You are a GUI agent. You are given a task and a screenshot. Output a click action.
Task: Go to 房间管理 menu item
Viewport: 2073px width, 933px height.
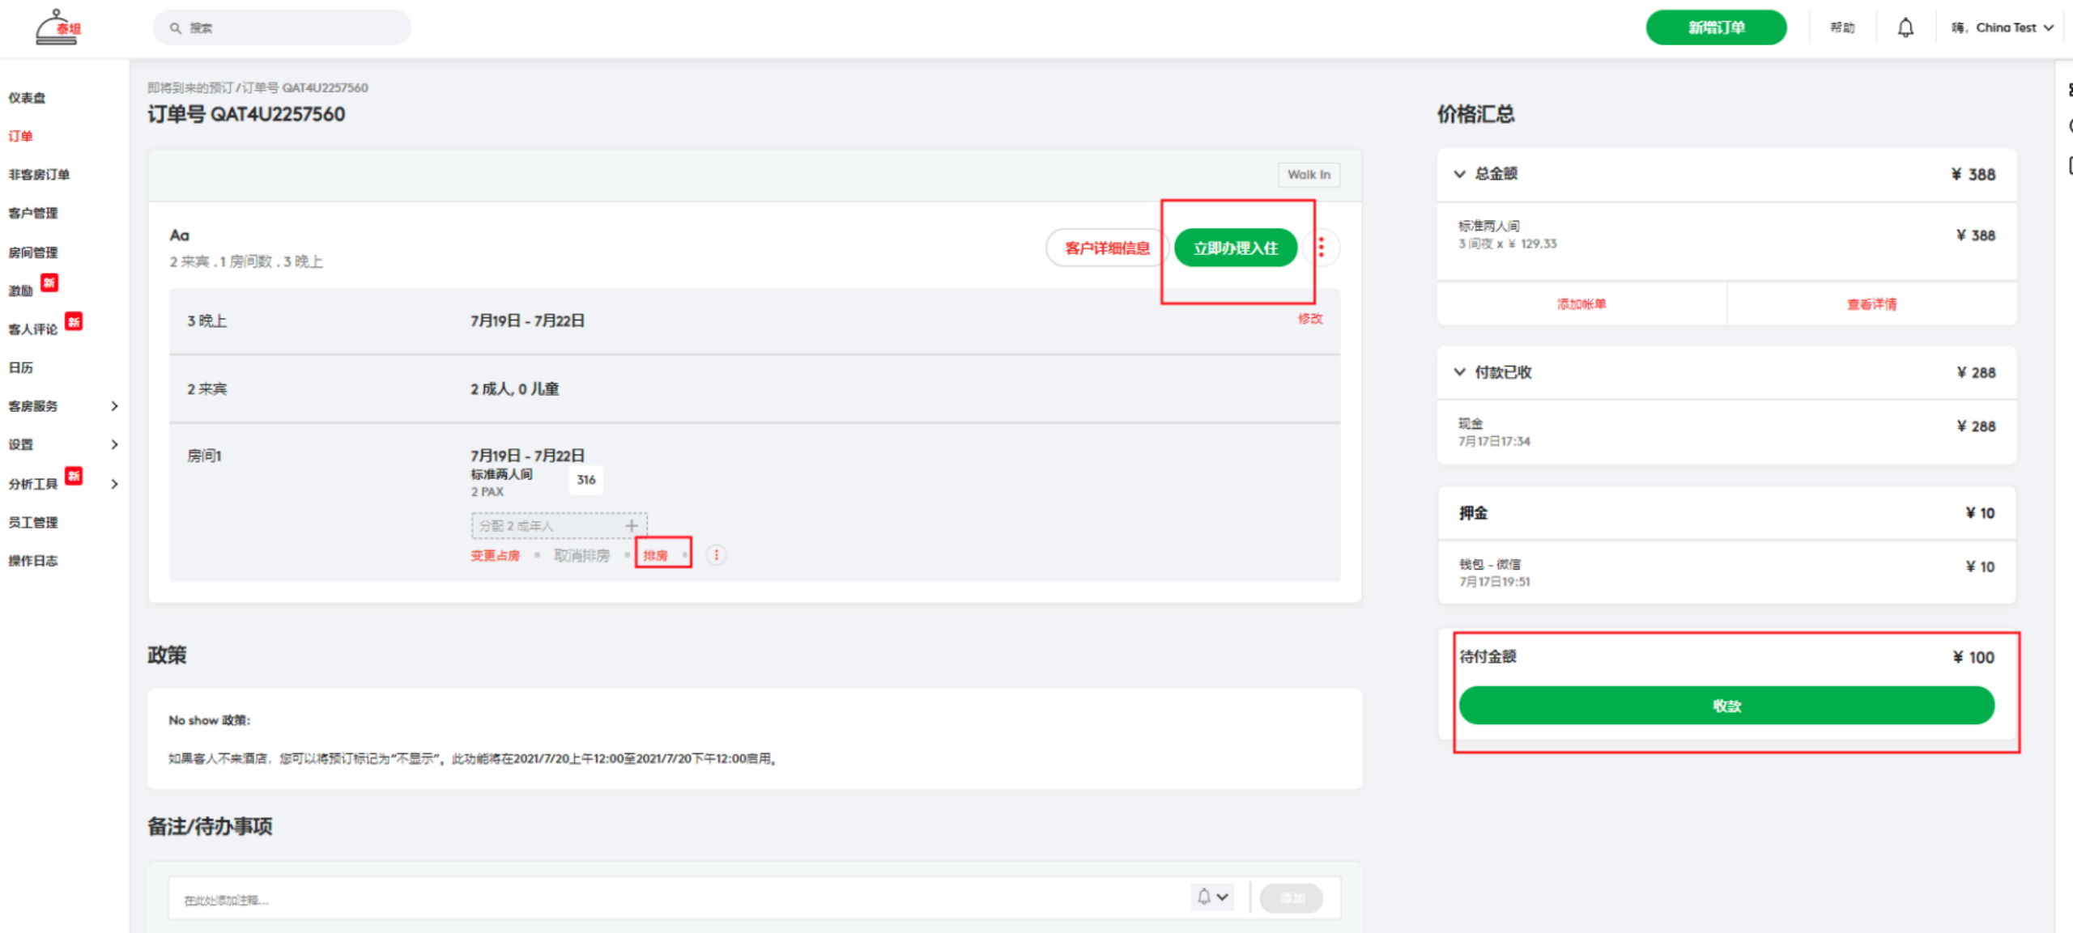pos(33,252)
